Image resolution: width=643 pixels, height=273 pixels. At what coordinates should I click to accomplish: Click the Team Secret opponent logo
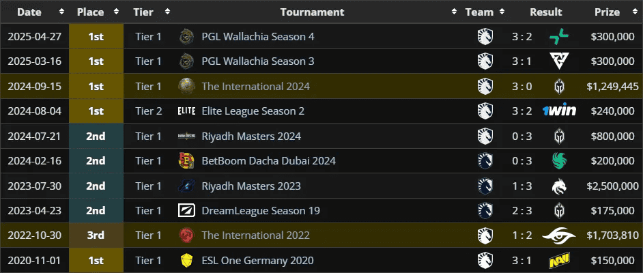(559, 235)
